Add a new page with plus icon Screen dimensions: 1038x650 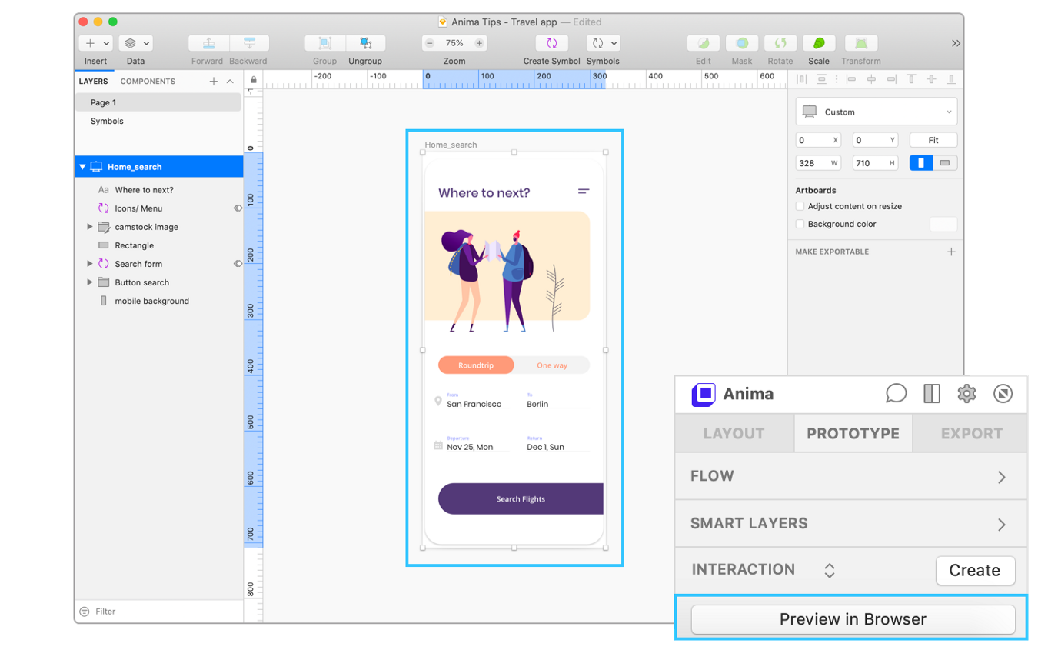214,82
